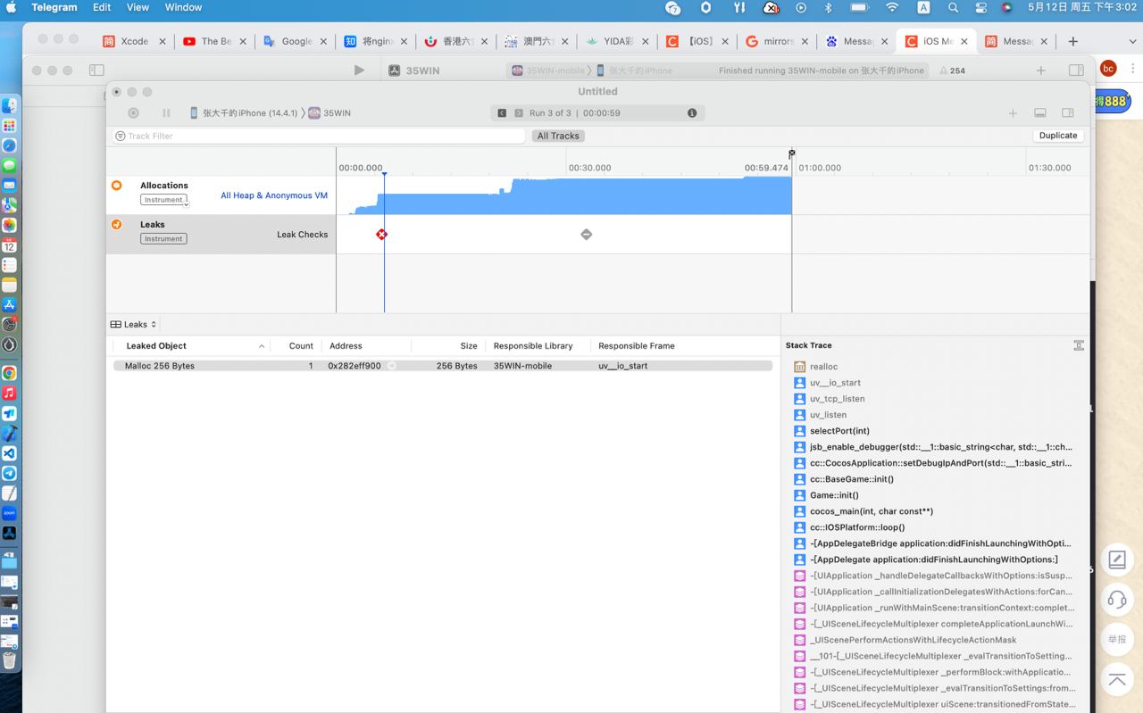Sort by Leaked Object column
The height and width of the screenshot is (713, 1143).
tap(189, 346)
